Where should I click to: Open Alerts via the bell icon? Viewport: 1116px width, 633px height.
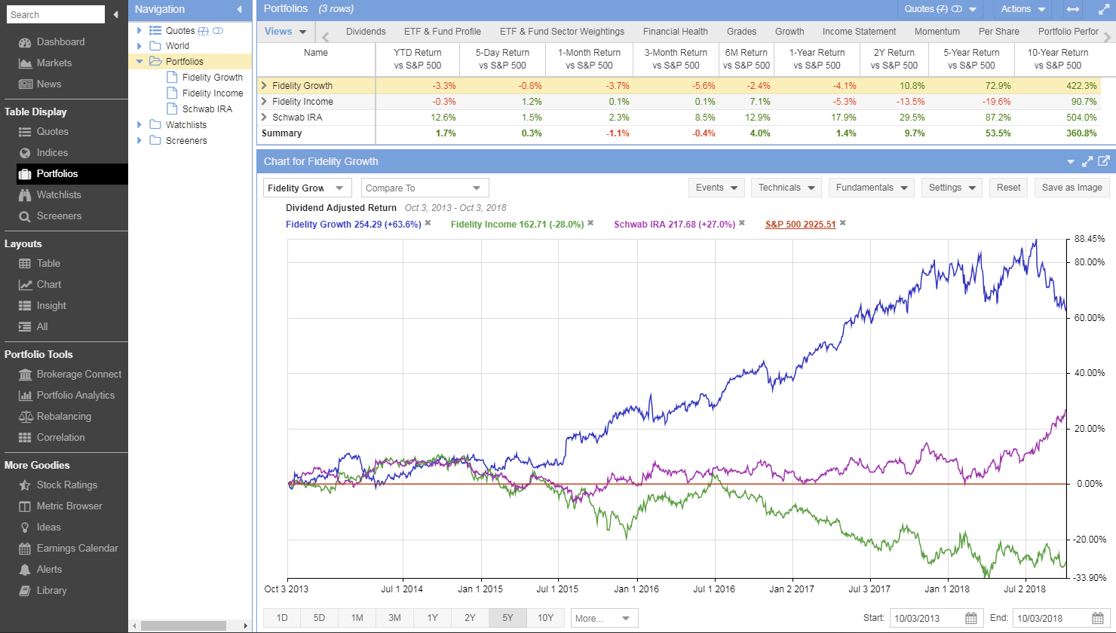click(x=24, y=570)
